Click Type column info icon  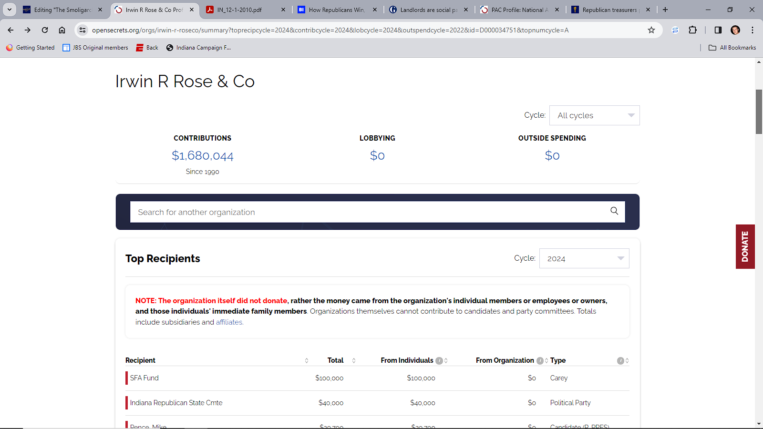(x=620, y=361)
